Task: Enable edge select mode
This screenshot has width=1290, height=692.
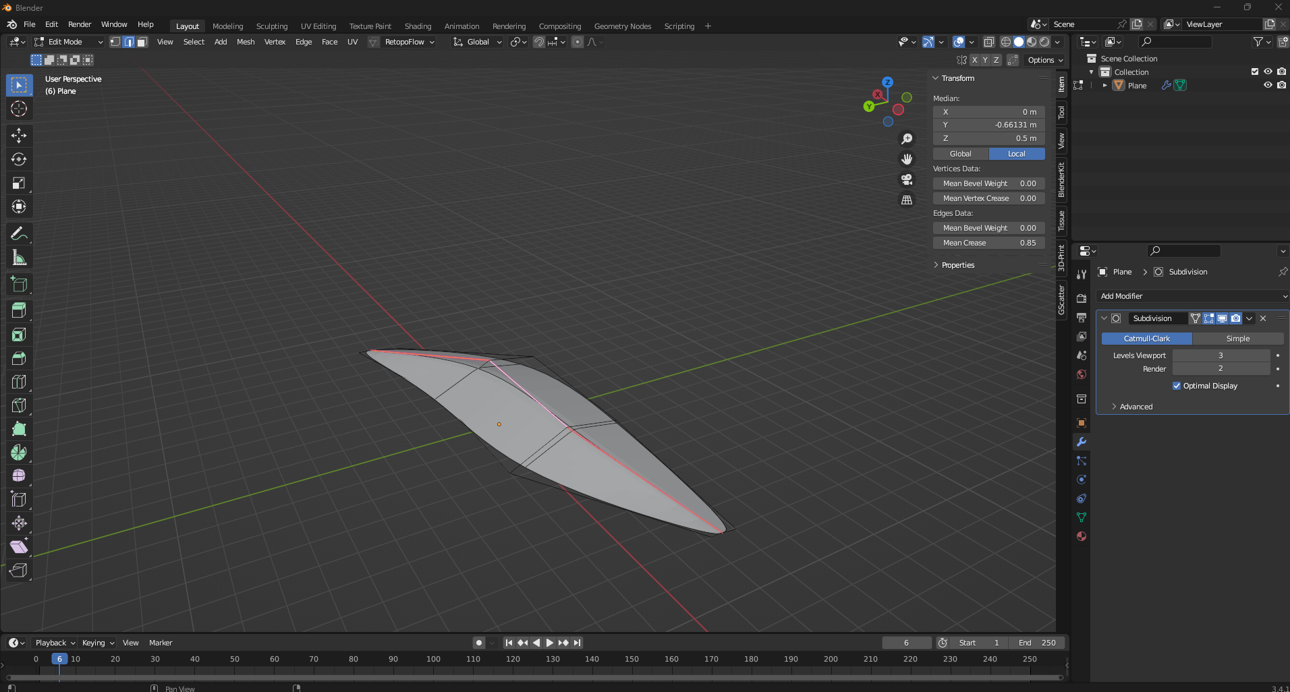Action: point(129,42)
